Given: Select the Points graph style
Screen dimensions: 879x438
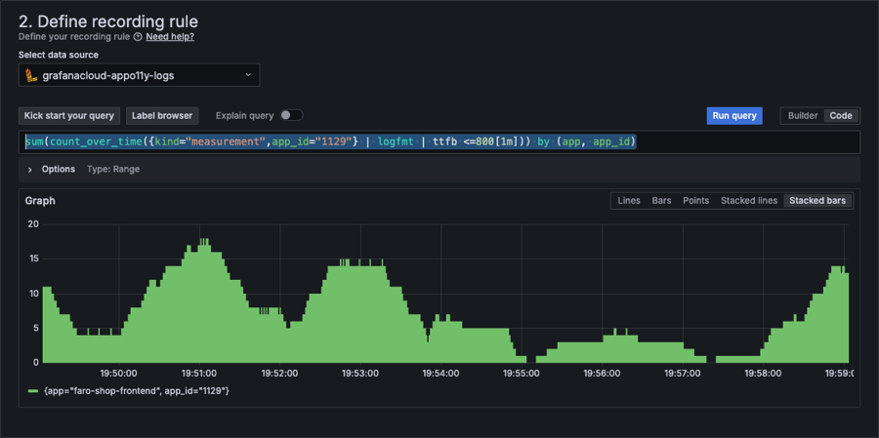Looking at the screenshot, I should (695, 201).
